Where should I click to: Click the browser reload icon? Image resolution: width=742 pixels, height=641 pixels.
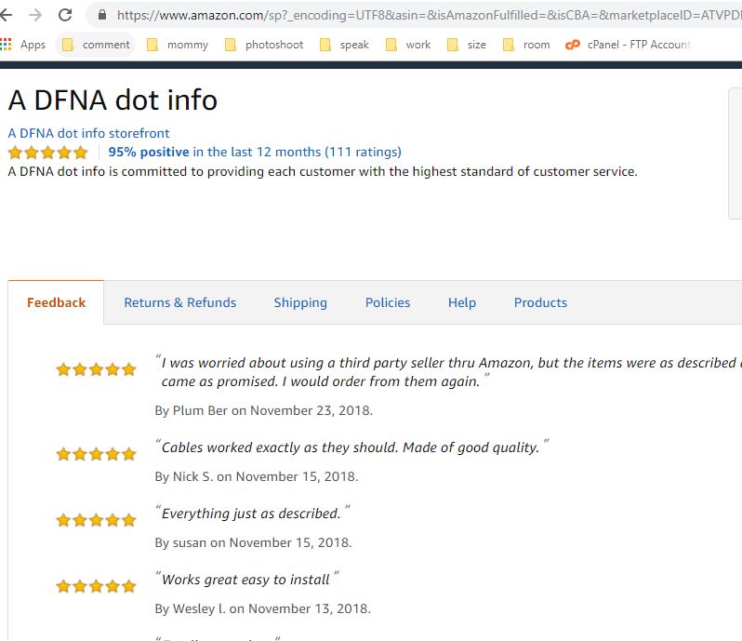[65, 15]
